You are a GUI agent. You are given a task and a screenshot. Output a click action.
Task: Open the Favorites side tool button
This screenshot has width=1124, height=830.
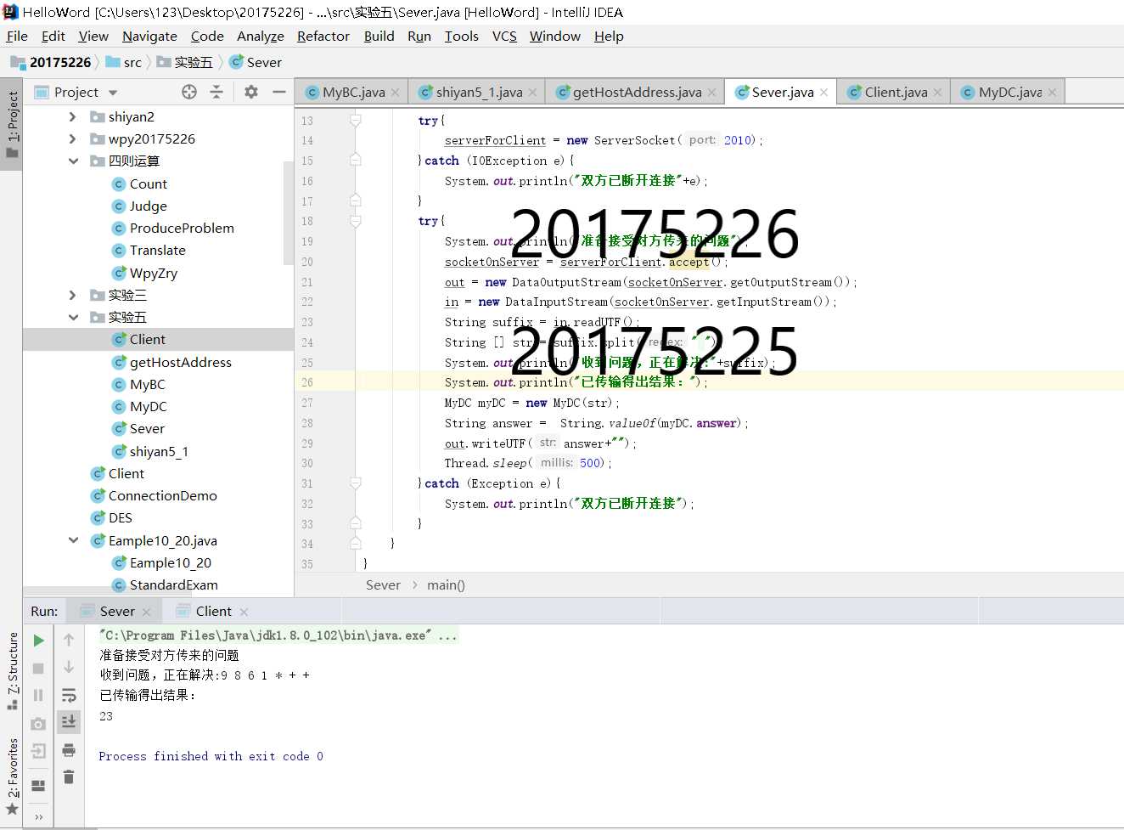(x=12, y=776)
